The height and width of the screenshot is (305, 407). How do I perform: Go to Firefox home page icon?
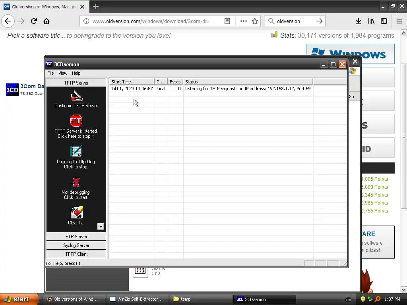[47, 21]
